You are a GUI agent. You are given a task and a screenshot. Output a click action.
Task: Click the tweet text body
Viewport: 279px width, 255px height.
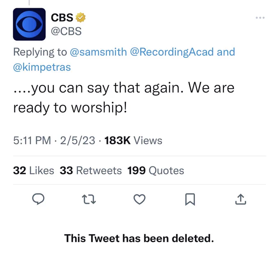pyautogui.click(x=124, y=98)
